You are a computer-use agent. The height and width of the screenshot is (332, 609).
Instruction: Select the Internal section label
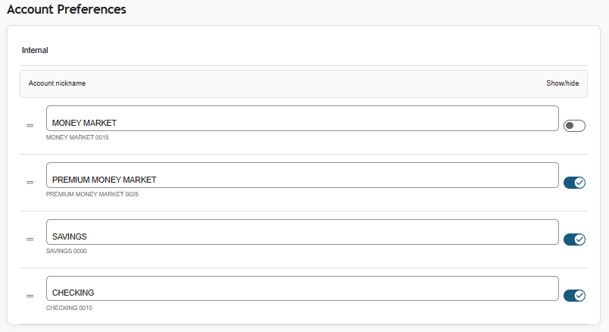[x=35, y=51]
